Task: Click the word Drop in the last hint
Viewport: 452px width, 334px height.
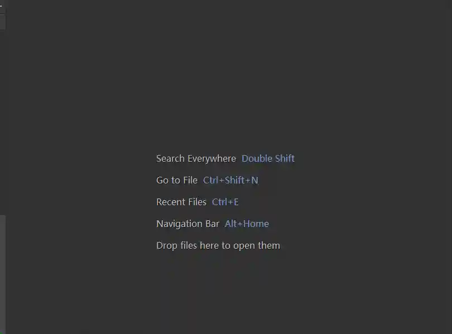Action: (x=167, y=246)
